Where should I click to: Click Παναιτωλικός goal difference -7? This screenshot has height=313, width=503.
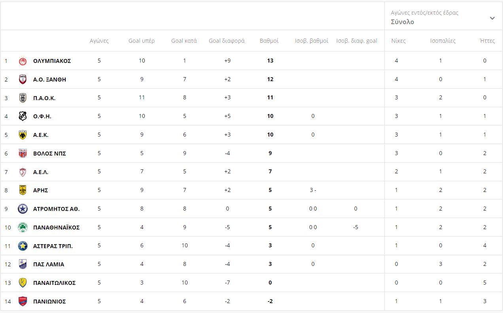[x=227, y=283]
